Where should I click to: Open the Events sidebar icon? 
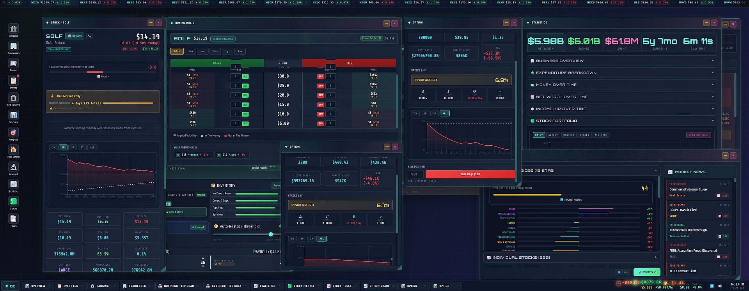14,81
